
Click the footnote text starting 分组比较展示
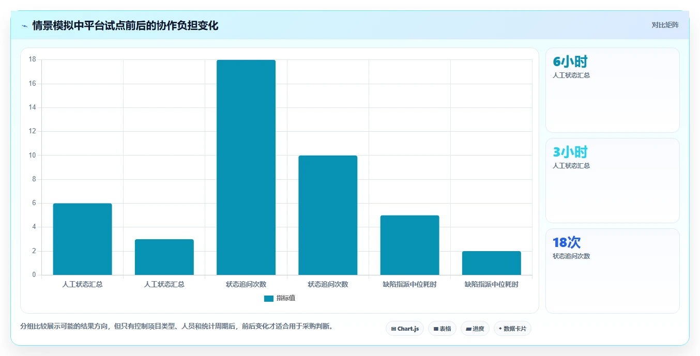click(x=178, y=326)
